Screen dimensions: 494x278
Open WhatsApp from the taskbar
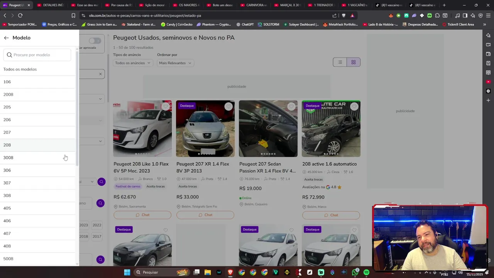pyautogui.click(x=355, y=272)
